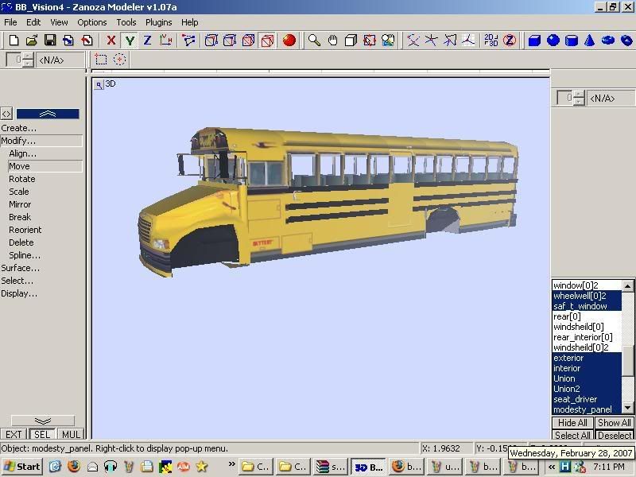Toggle SEL selected mode button

tap(42, 435)
